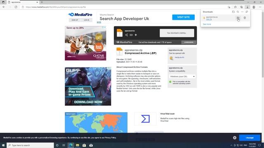Open File Explorer from taskbar
This screenshot has width=264, height=148.
pos(78,145)
